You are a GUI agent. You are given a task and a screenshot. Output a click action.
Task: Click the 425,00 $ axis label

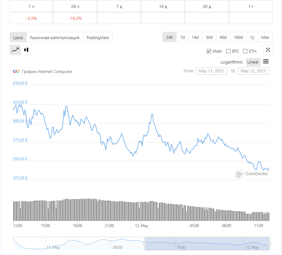pos(20,102)
